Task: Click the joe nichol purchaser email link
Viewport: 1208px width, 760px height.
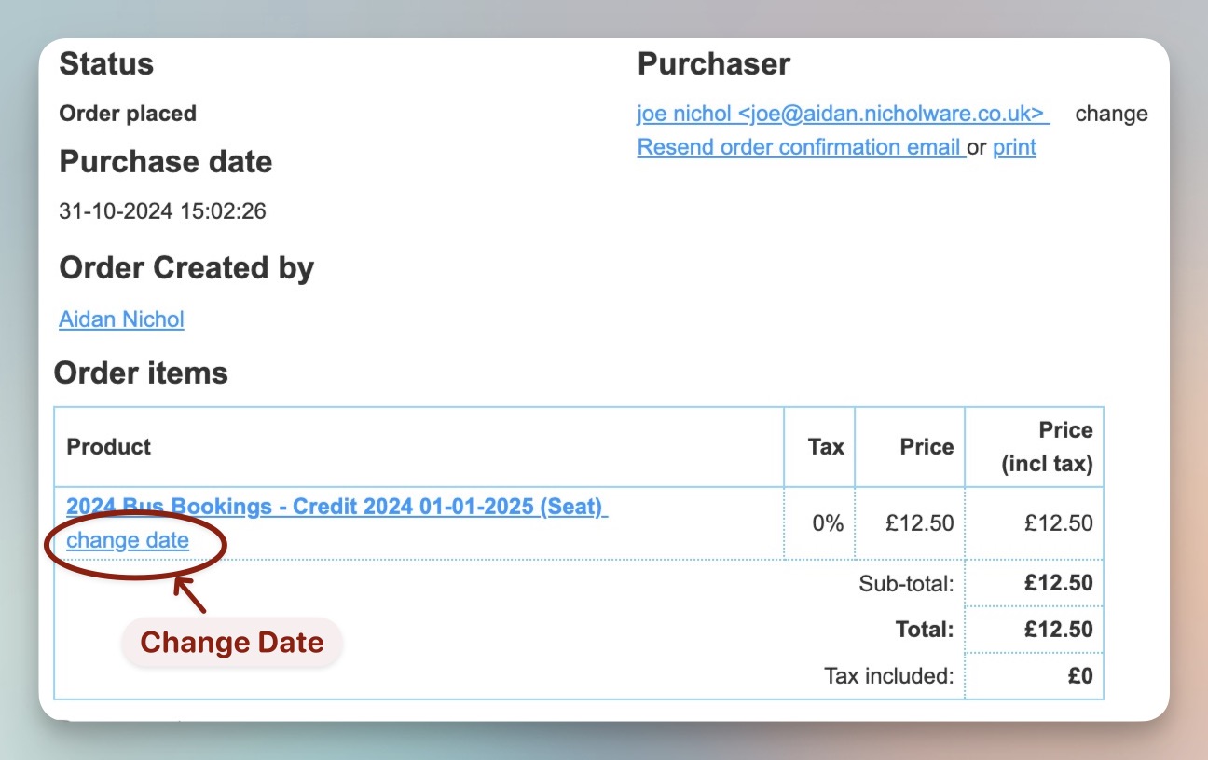Action: tap(843, 114)
